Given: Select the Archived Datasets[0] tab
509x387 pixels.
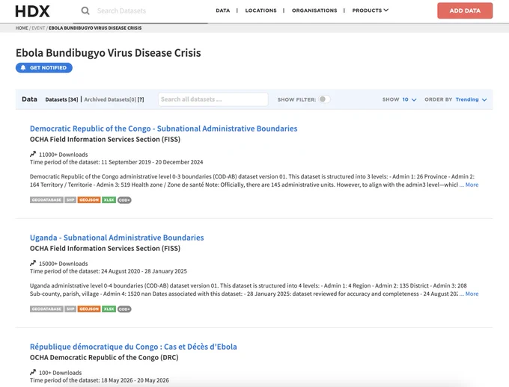Looking at the screenshot, I should point(110,99).
